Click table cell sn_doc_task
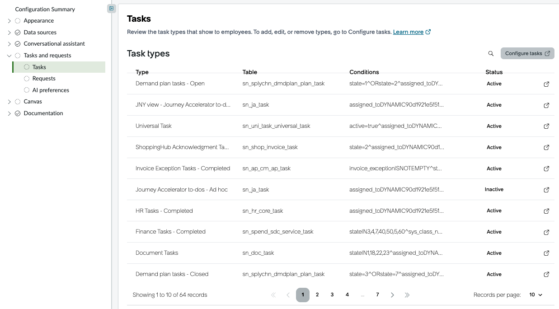This screenshot has width=559, height=309. (x=258, y=253)
